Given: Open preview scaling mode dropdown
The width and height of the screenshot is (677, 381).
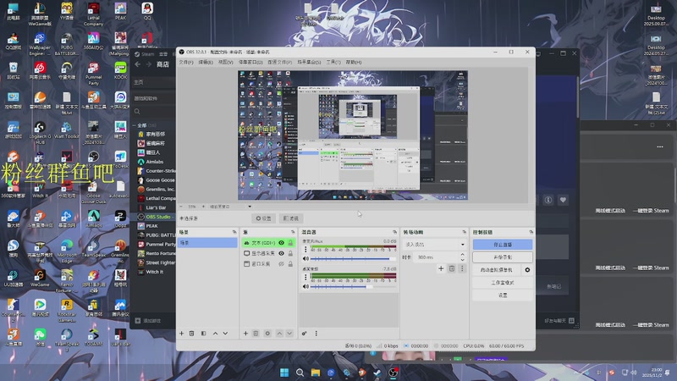Looking at the screenshot, I should coord(230,207).
